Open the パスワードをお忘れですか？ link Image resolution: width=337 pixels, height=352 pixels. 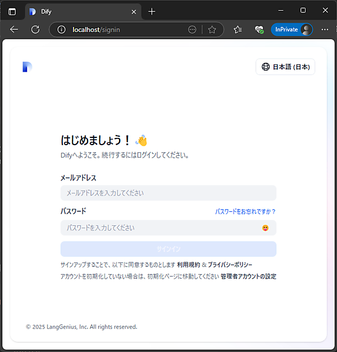point(245,211)
